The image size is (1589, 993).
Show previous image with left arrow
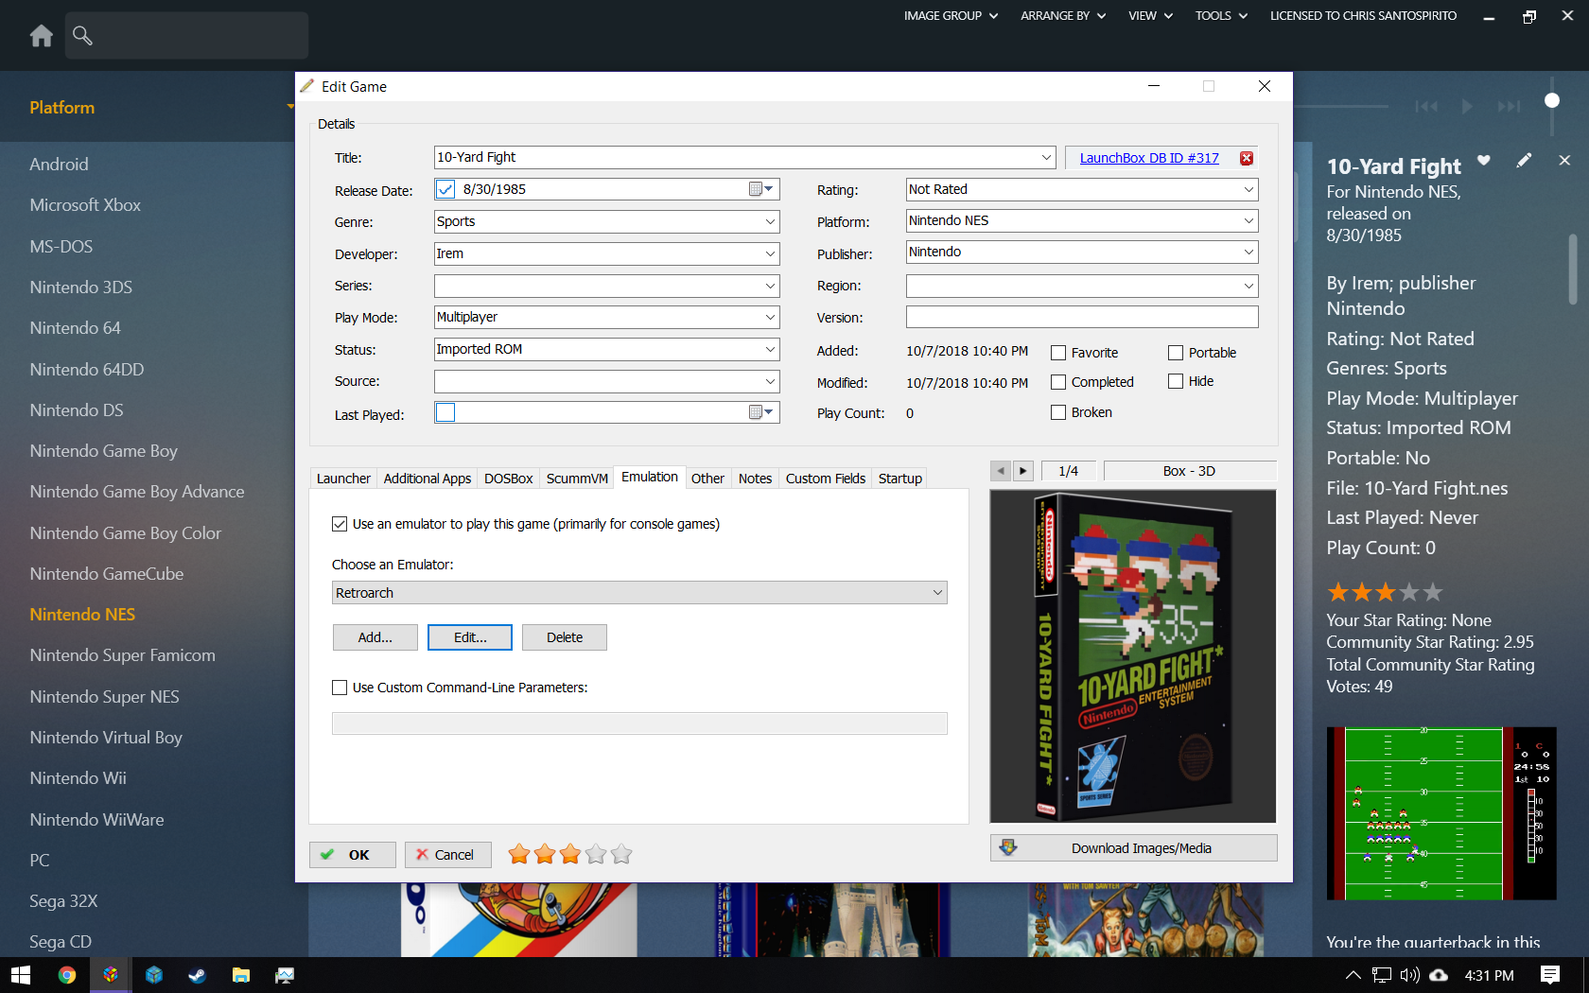[1001, 471]
